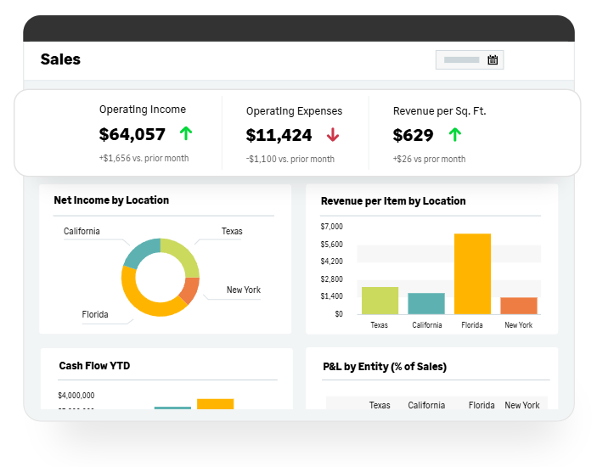Click the $5,600 axis label
Screen dimensions: 597x467
(x=332, y=245)
